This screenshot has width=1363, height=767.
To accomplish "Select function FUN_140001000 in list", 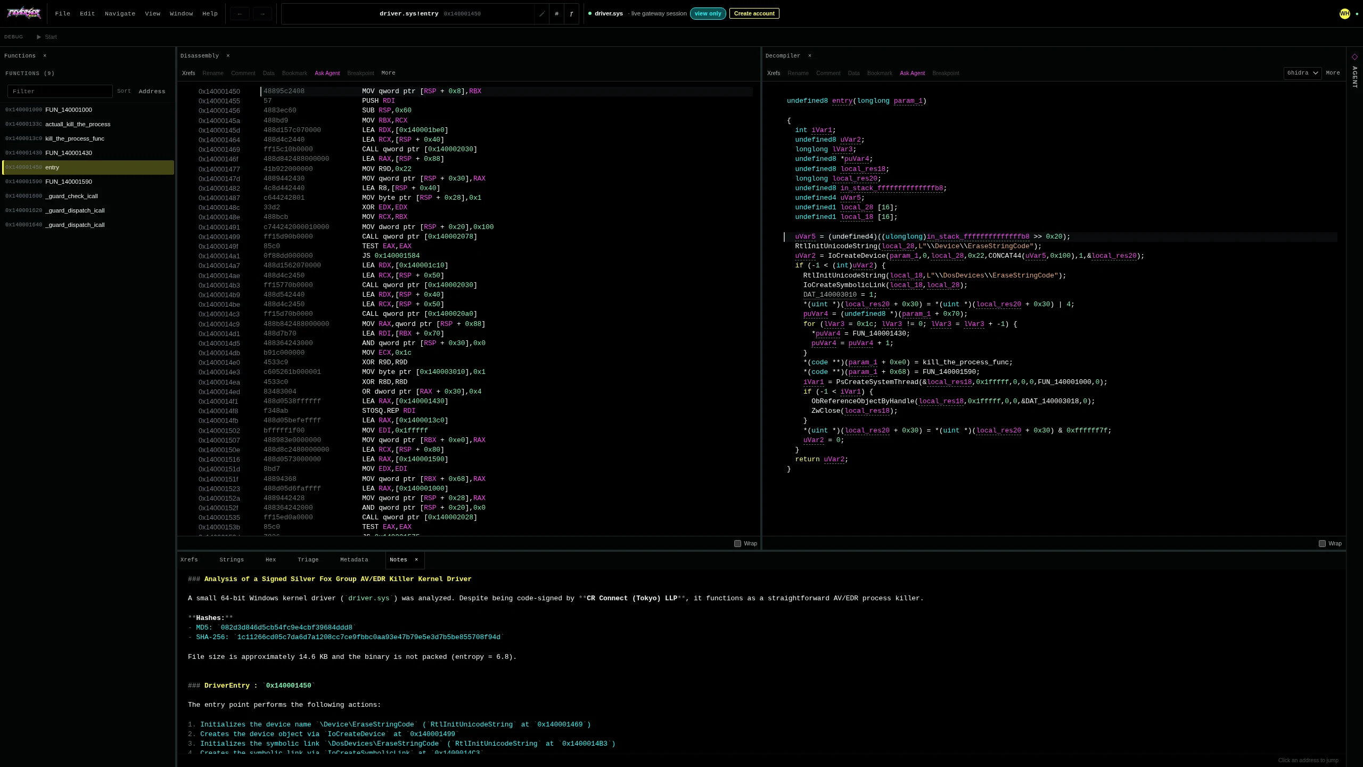I will tap(88, 110).
